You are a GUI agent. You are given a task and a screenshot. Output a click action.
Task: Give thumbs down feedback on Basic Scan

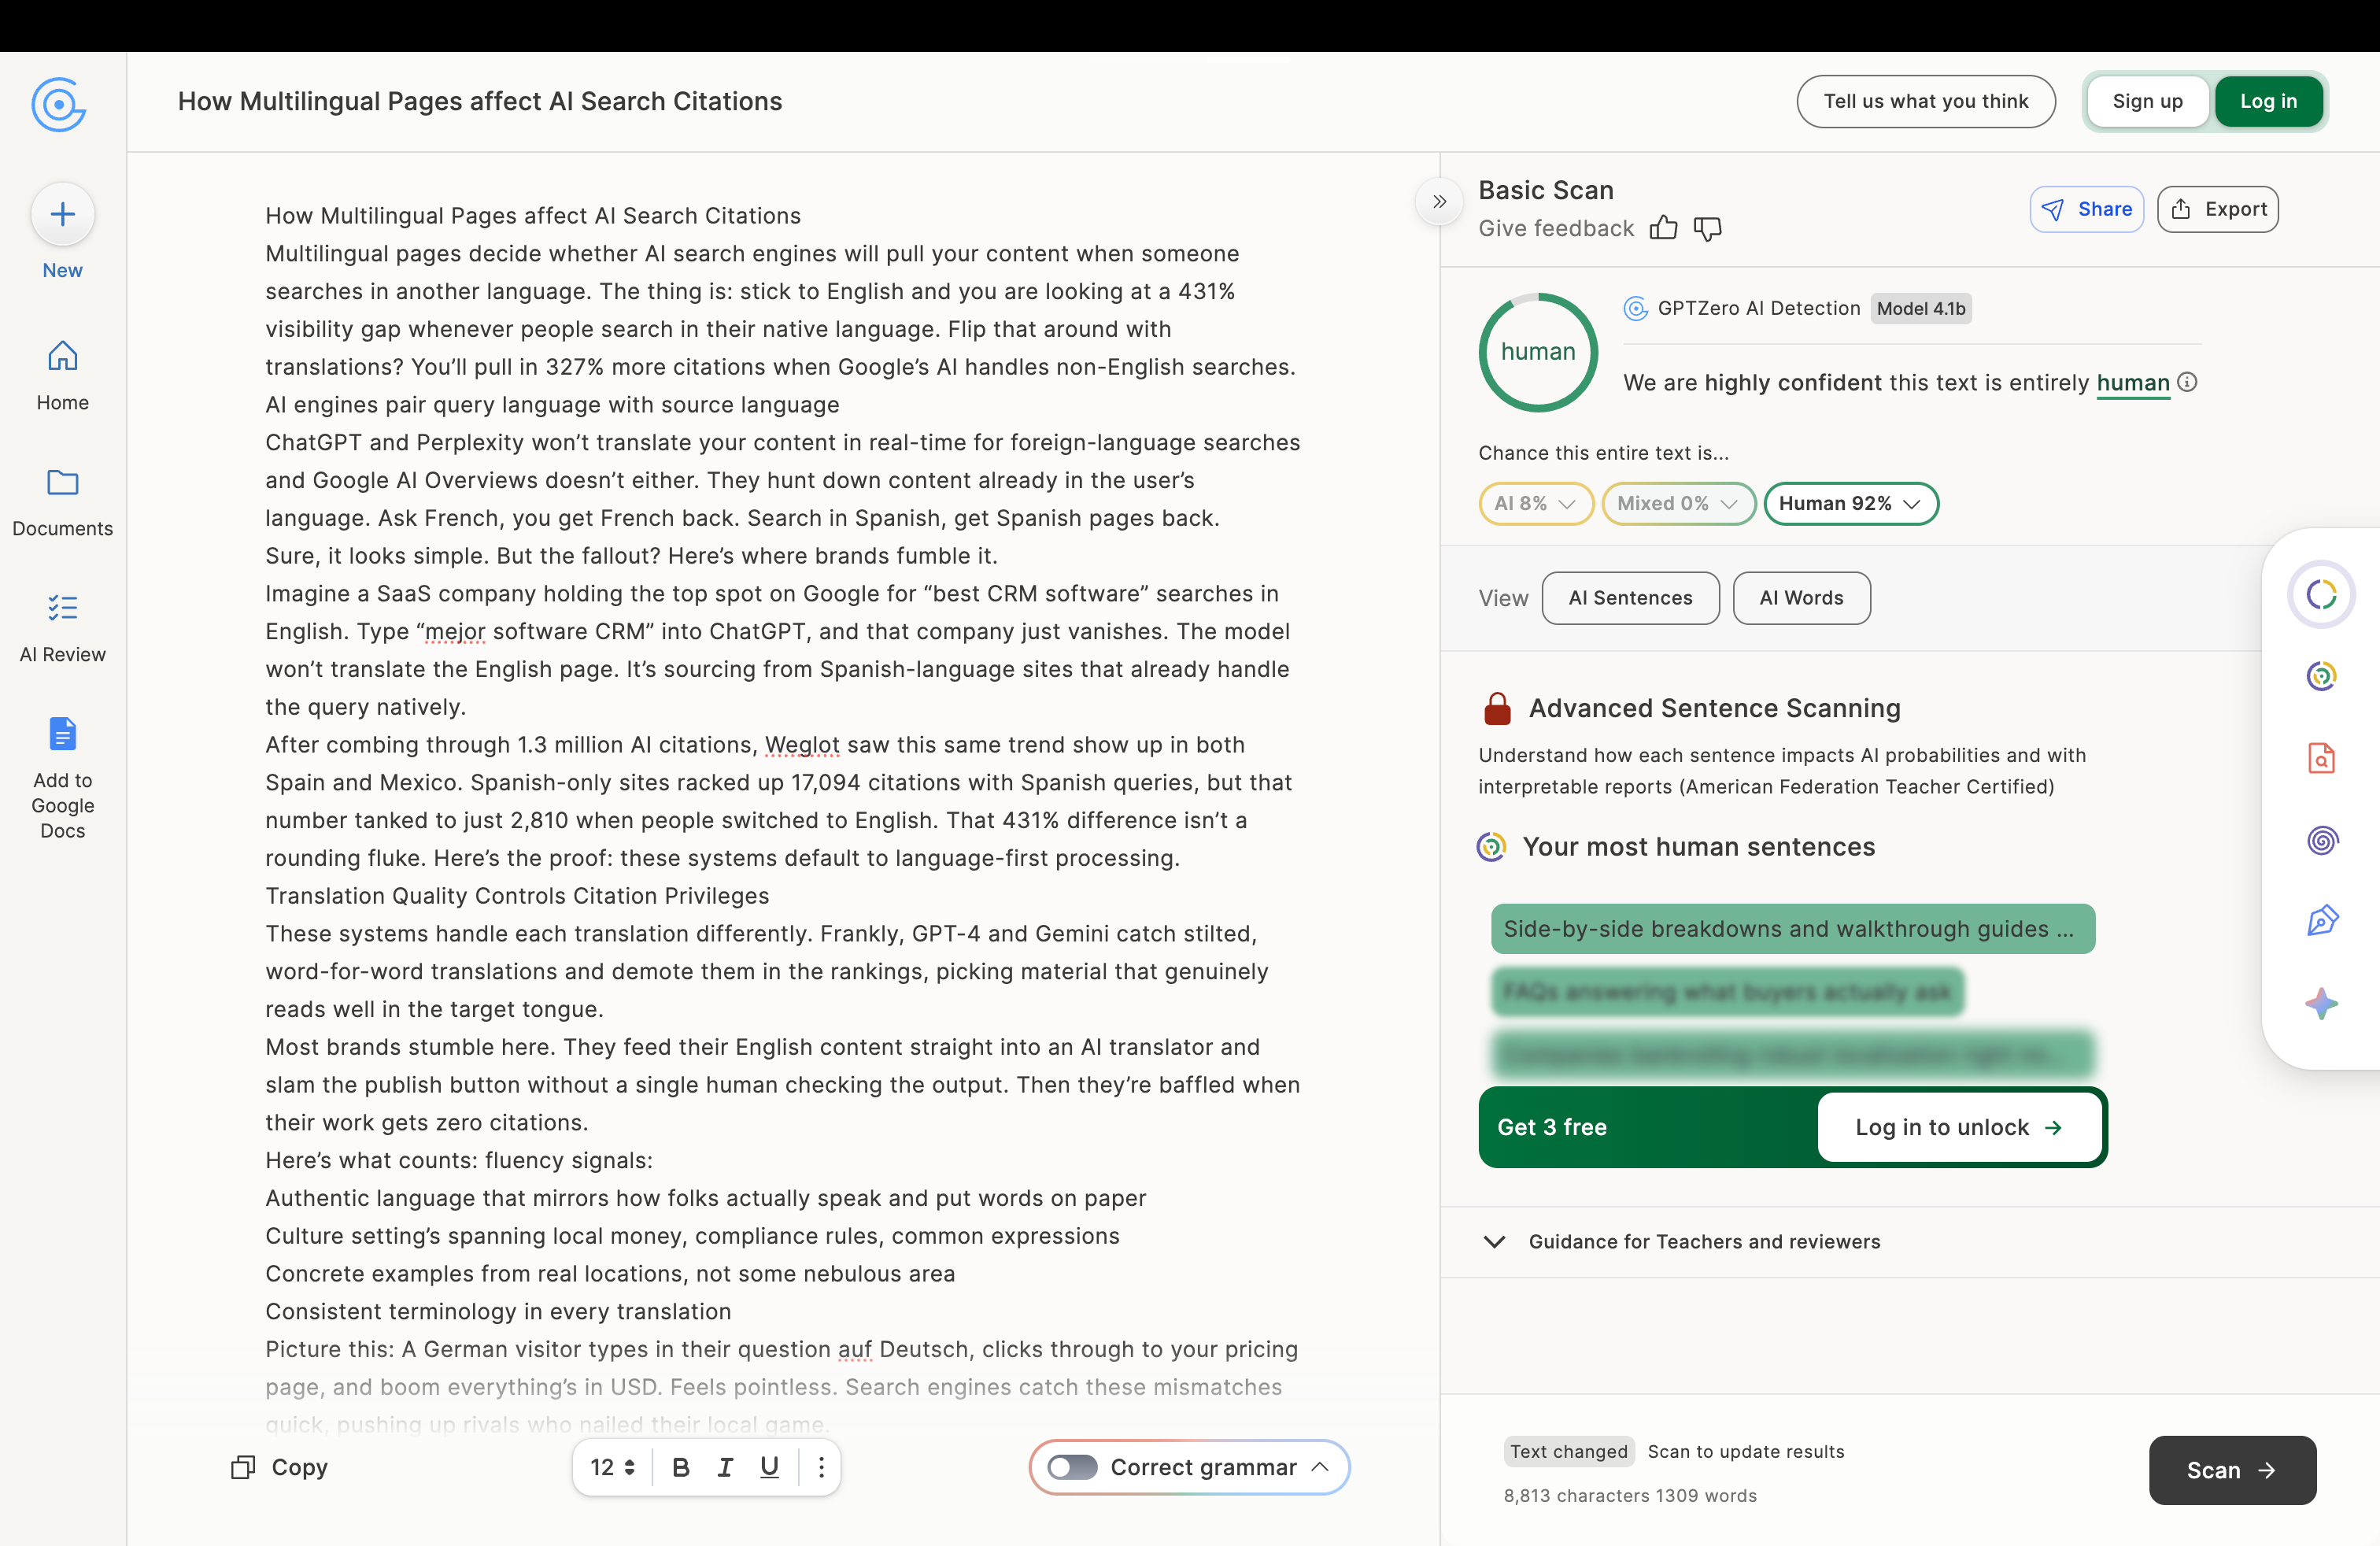coord(1707,228)
